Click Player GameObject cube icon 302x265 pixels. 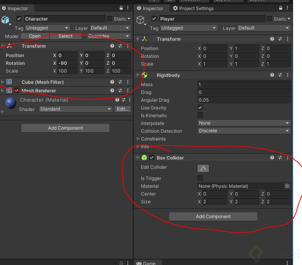[141, 19]
